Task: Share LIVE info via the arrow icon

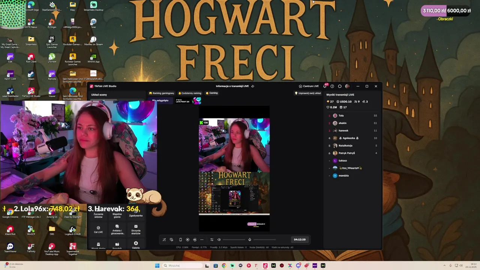Action: (x=253, y=86)
